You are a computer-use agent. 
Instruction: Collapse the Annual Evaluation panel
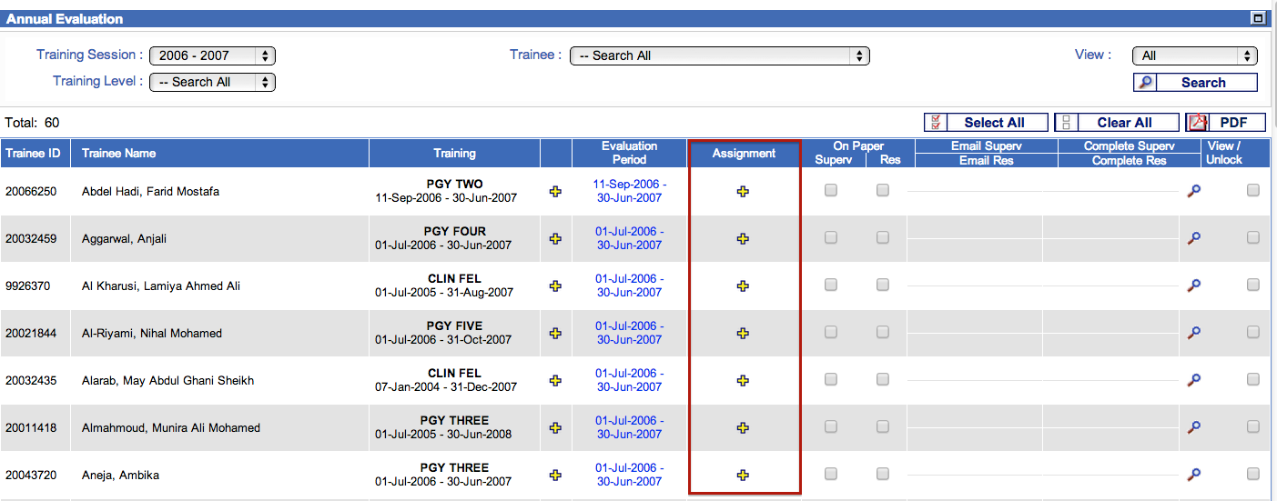point(1258,18)
